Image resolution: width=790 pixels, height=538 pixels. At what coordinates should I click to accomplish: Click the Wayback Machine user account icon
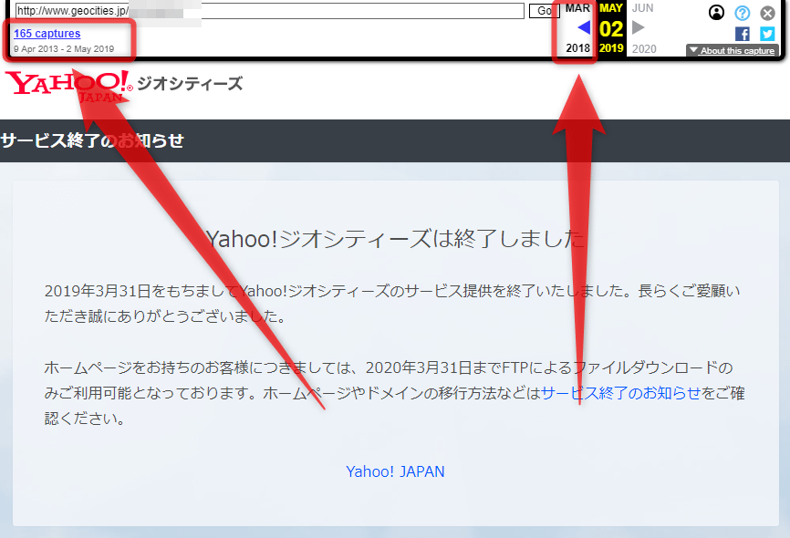click(716, 12)
